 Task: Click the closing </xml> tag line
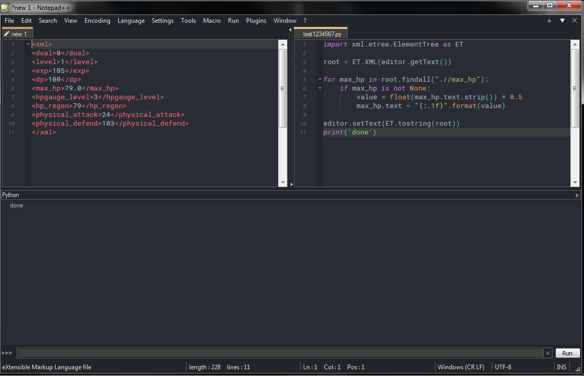(44, 132)
